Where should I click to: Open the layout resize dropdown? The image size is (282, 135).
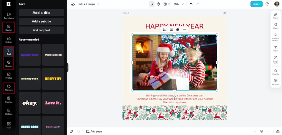pyautogui.click(x=166, y=4)
